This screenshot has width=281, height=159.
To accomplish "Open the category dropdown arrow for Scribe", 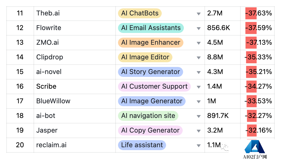I will tap(199, 87).
